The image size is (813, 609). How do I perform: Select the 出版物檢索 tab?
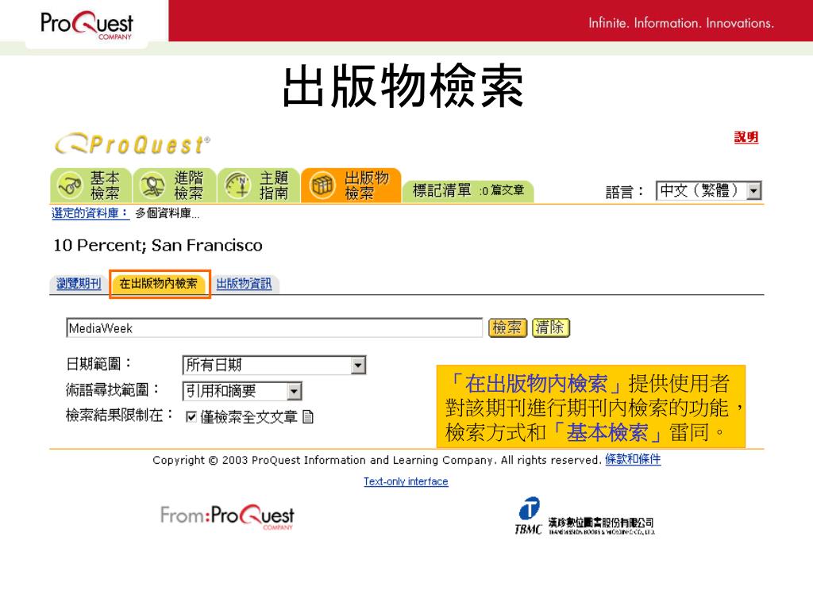pos(351,186)
